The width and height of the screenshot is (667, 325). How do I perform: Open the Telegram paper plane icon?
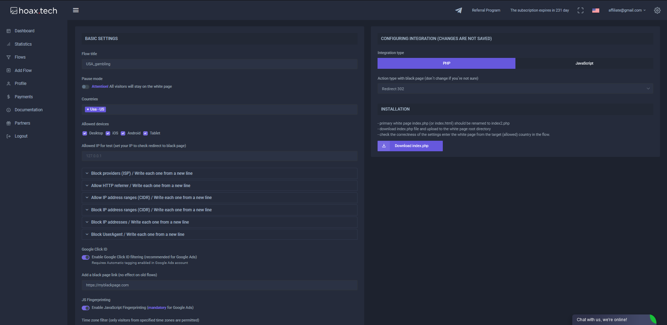coord(458,11)
